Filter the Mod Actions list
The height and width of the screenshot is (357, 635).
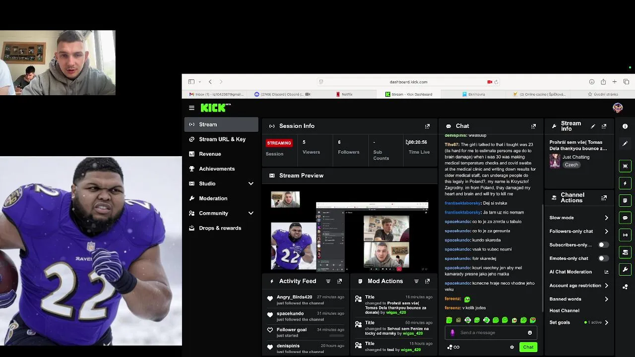[x=416, y=281]
